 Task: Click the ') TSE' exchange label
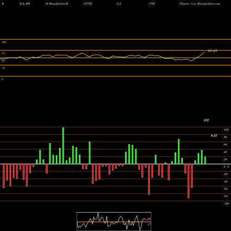(x=152, y=4)
